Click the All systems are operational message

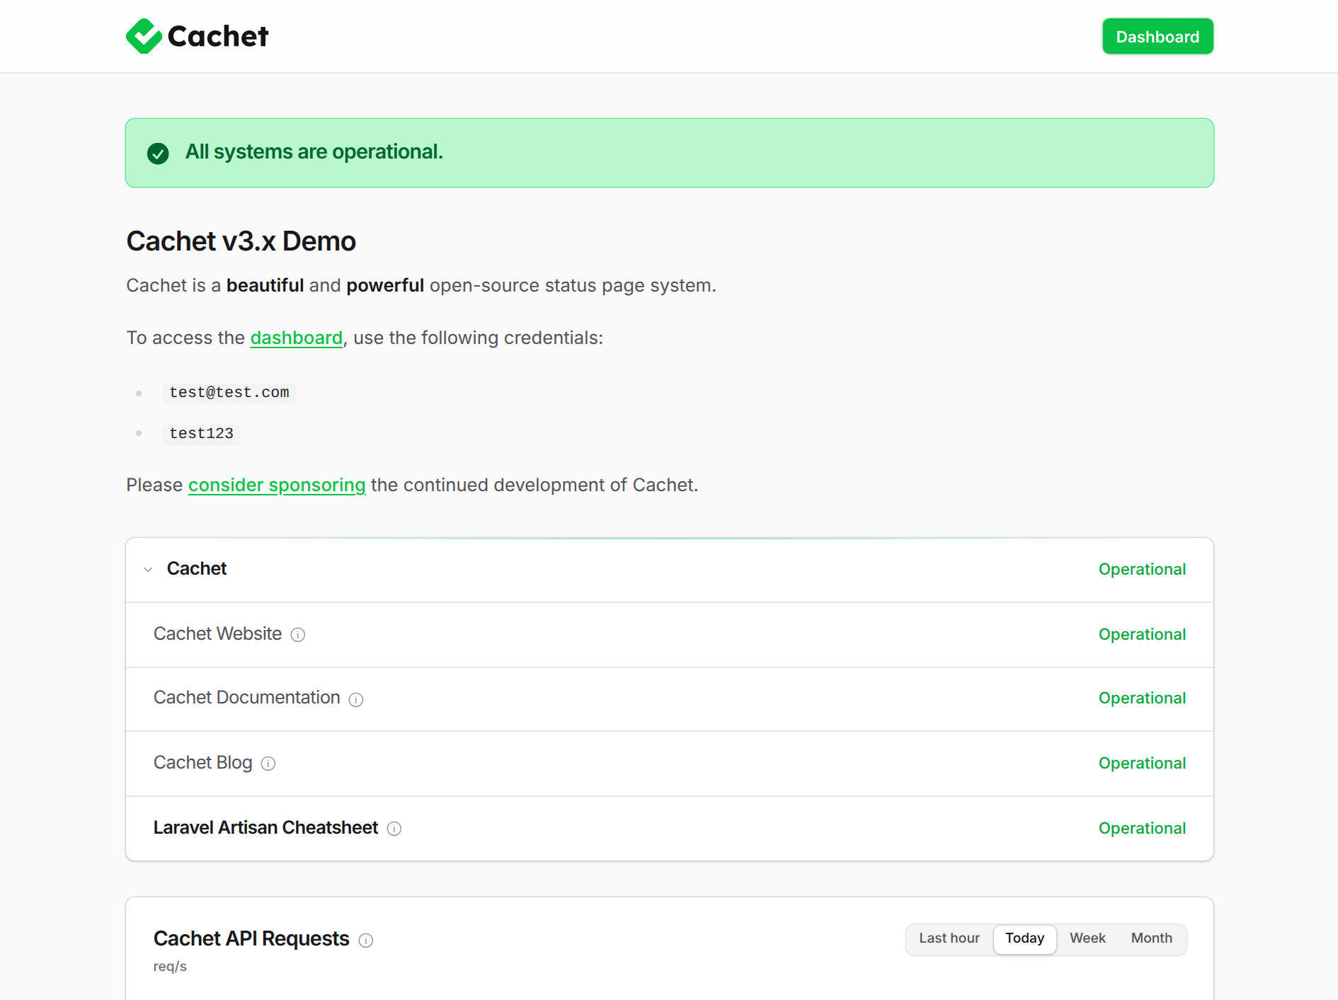(314, 151)
